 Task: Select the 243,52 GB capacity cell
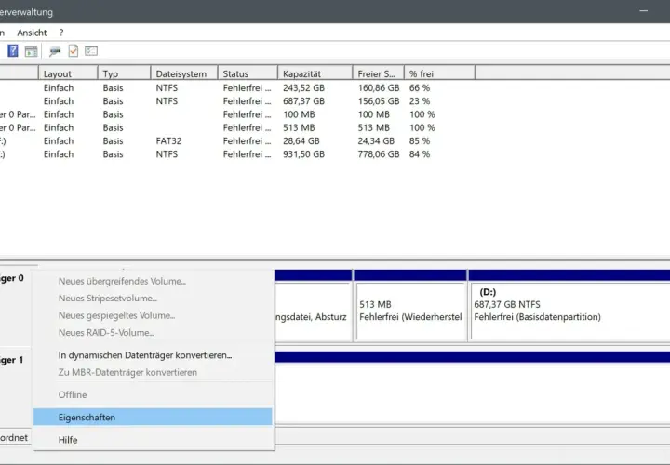(x=303, y=88)
